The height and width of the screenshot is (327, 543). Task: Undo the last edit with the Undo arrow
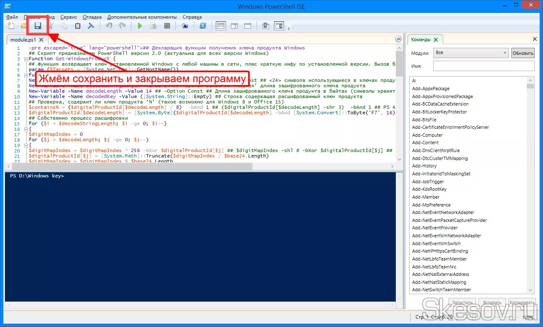pyautogui.click(x=109, y=26)
